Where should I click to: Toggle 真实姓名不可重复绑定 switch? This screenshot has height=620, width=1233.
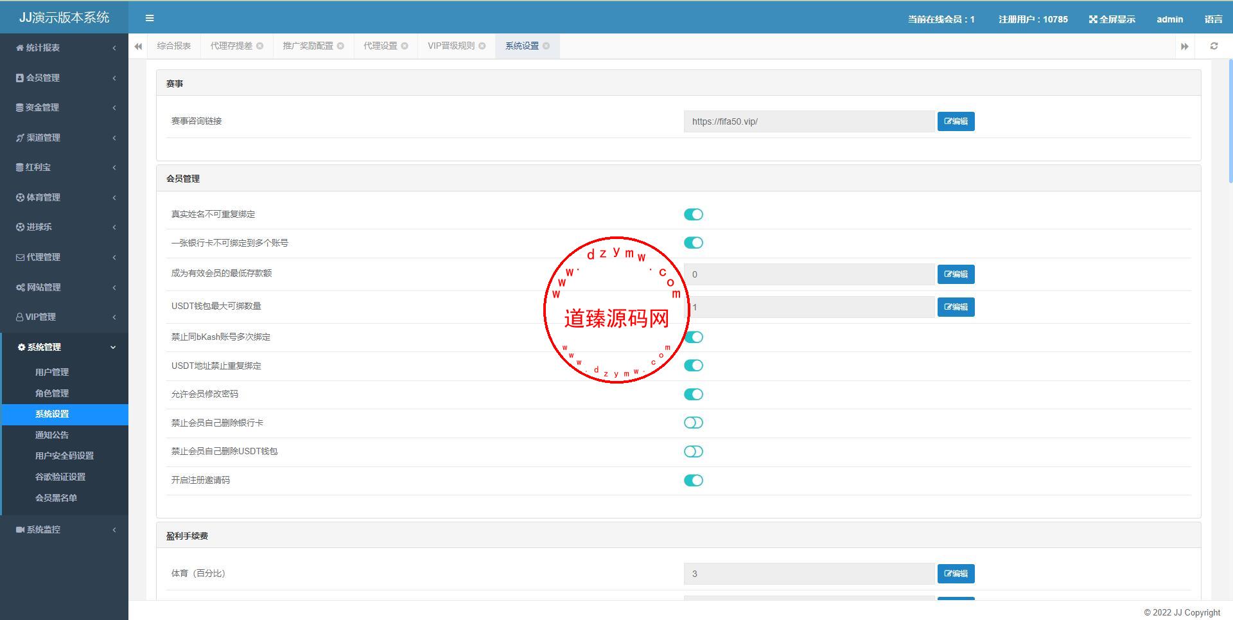pyautogui.click(x=694, y=215)
